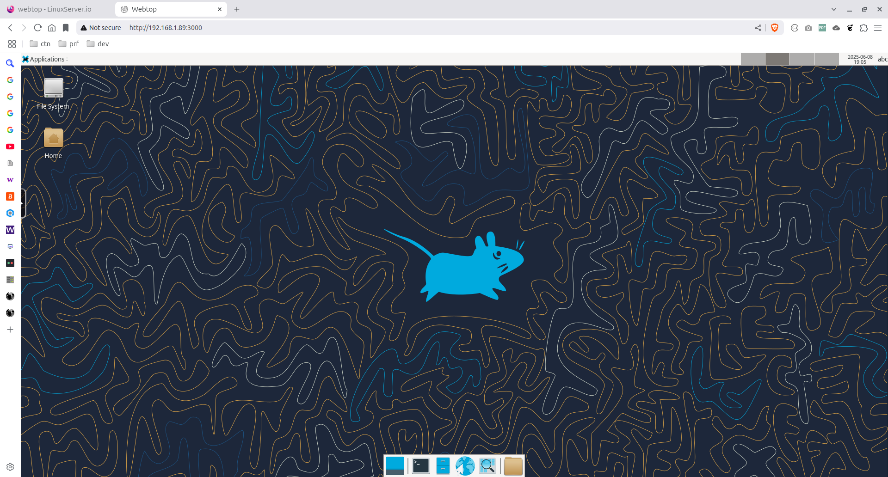
Task: Close the Webtop tab
Action: pyautogui.click(x=220, y=9)
